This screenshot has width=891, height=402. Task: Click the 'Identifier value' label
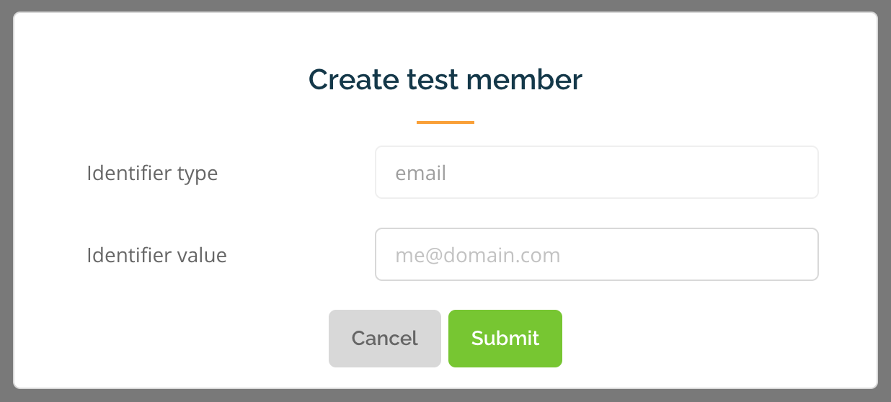pos(156,255)
